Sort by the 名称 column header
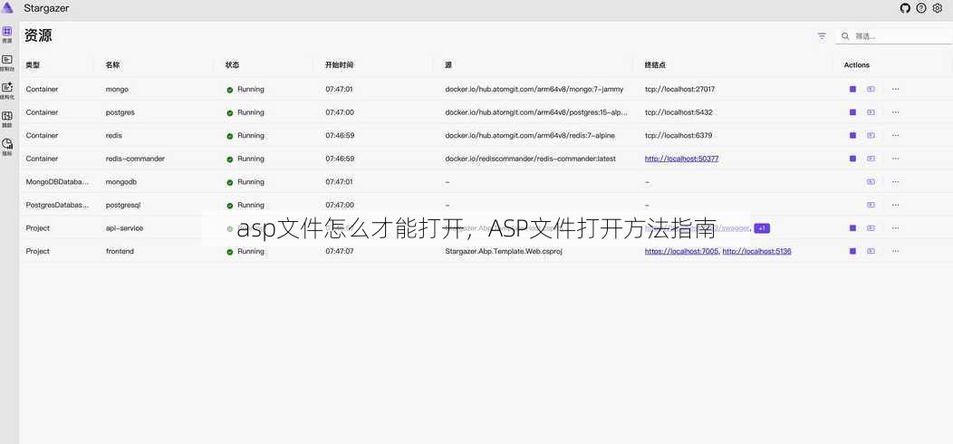Viewport: 953px width, 444px height. tap(112, 64)
